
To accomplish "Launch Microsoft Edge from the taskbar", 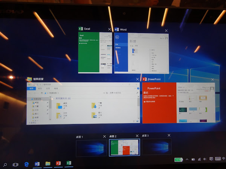I will [x=26, y=164].
